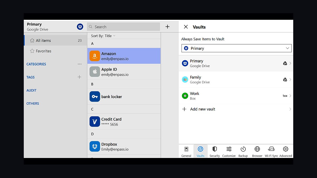Expand the Family vault row chevron

[290, 79]
